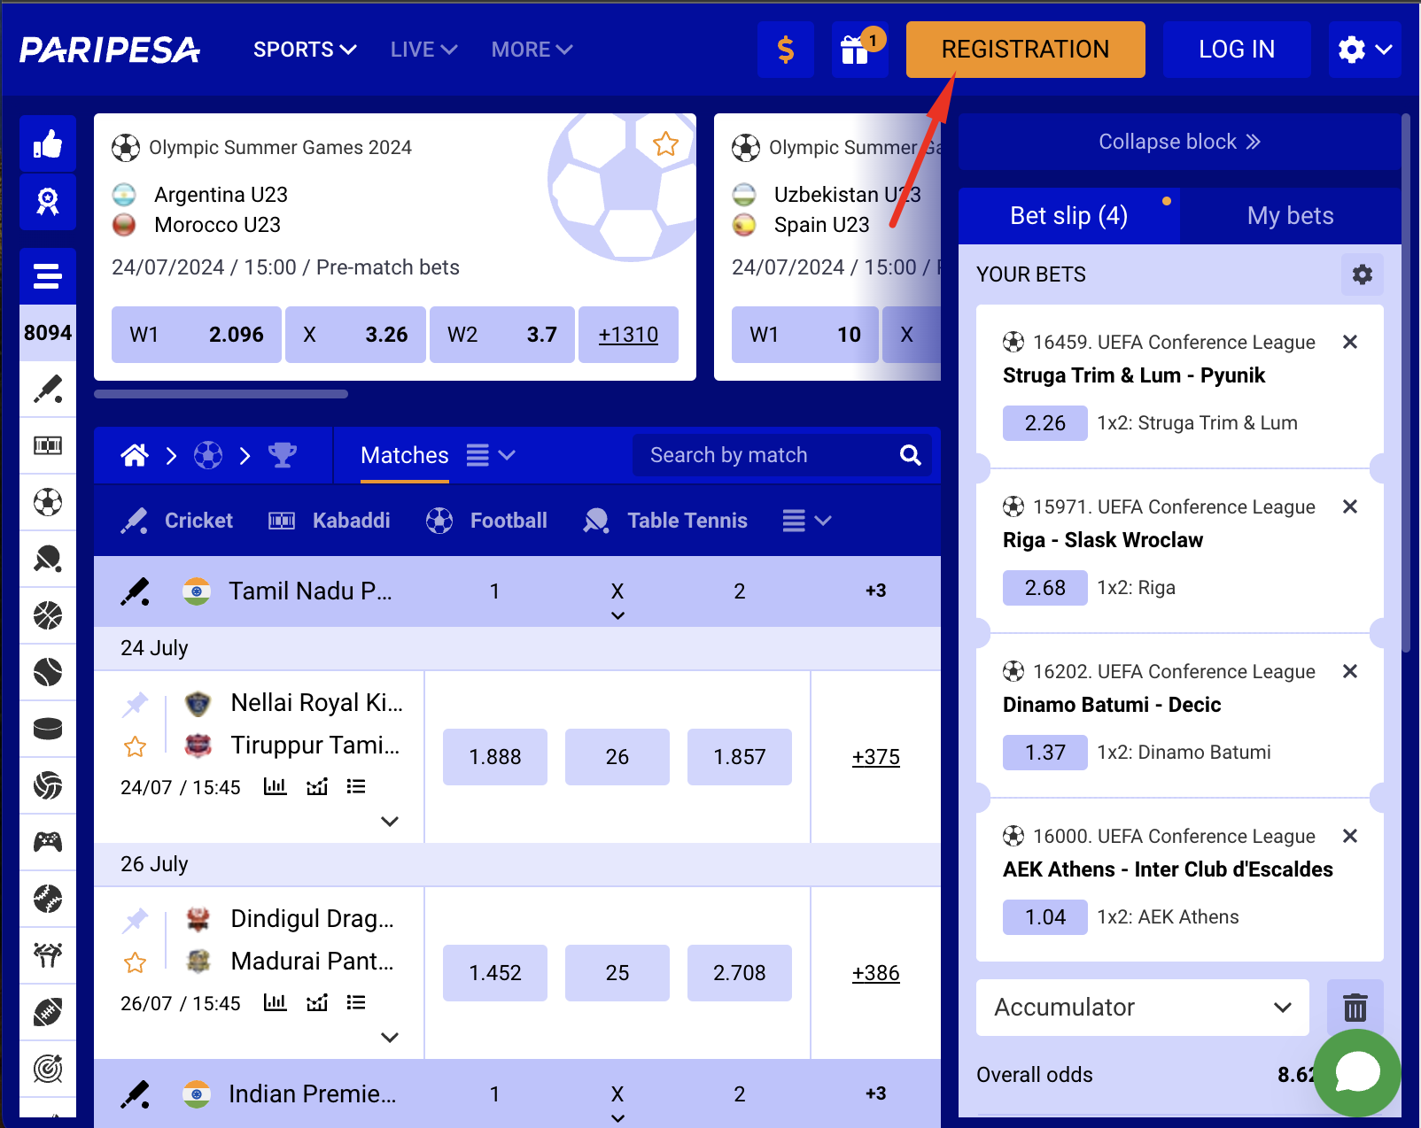Open the live chat bubble
Screen dimensions: 1421x1128
tap(1357, 1073)
